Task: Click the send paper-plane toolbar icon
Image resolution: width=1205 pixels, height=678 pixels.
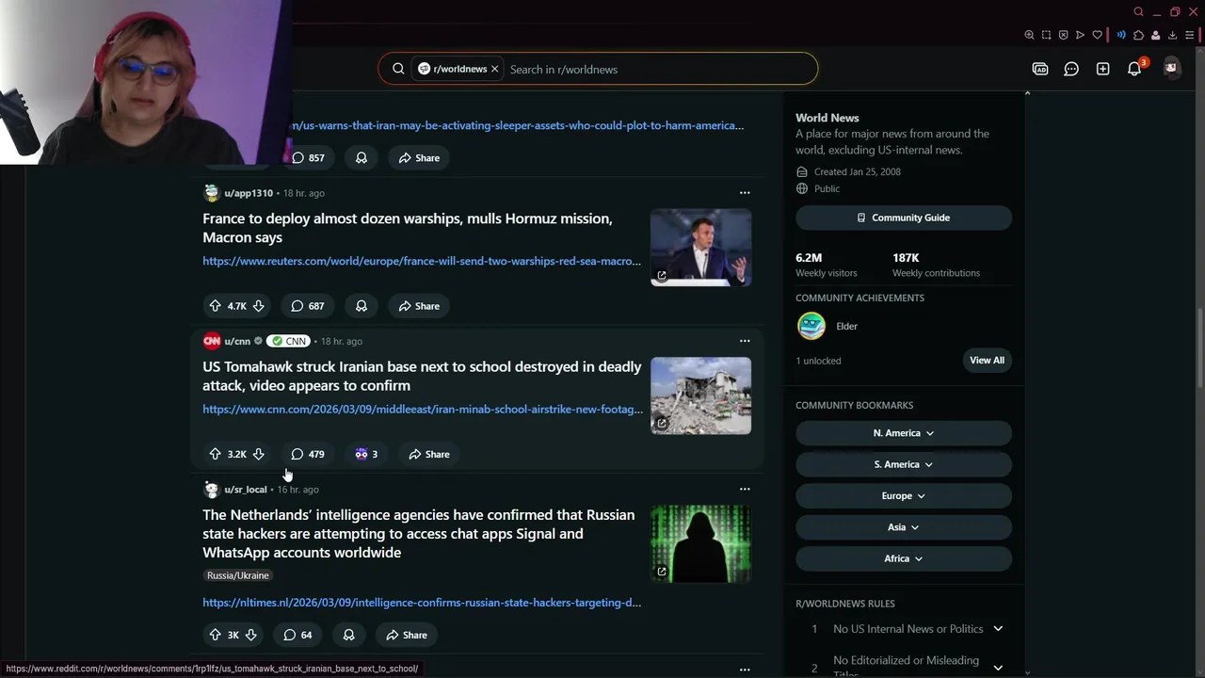Action: (1080, 35)
